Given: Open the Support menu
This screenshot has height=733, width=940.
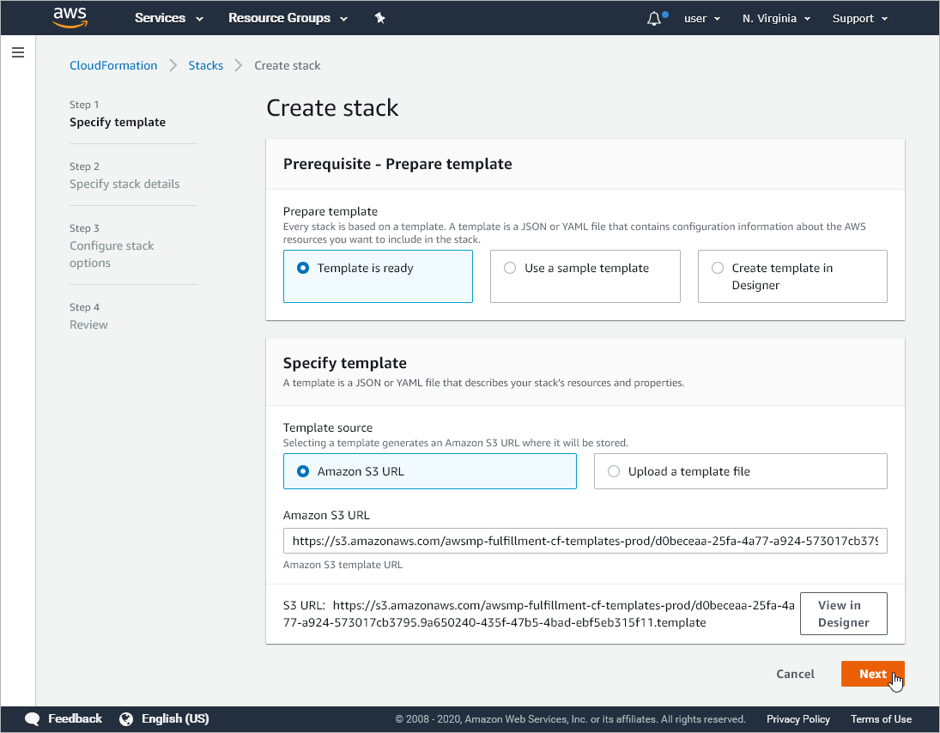Looking at the screenshot, I should pos(859,19).
